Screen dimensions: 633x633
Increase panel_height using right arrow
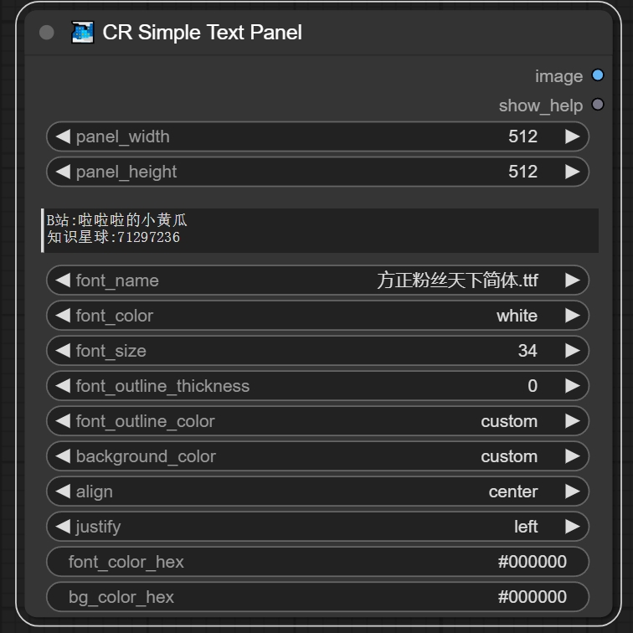572,172
